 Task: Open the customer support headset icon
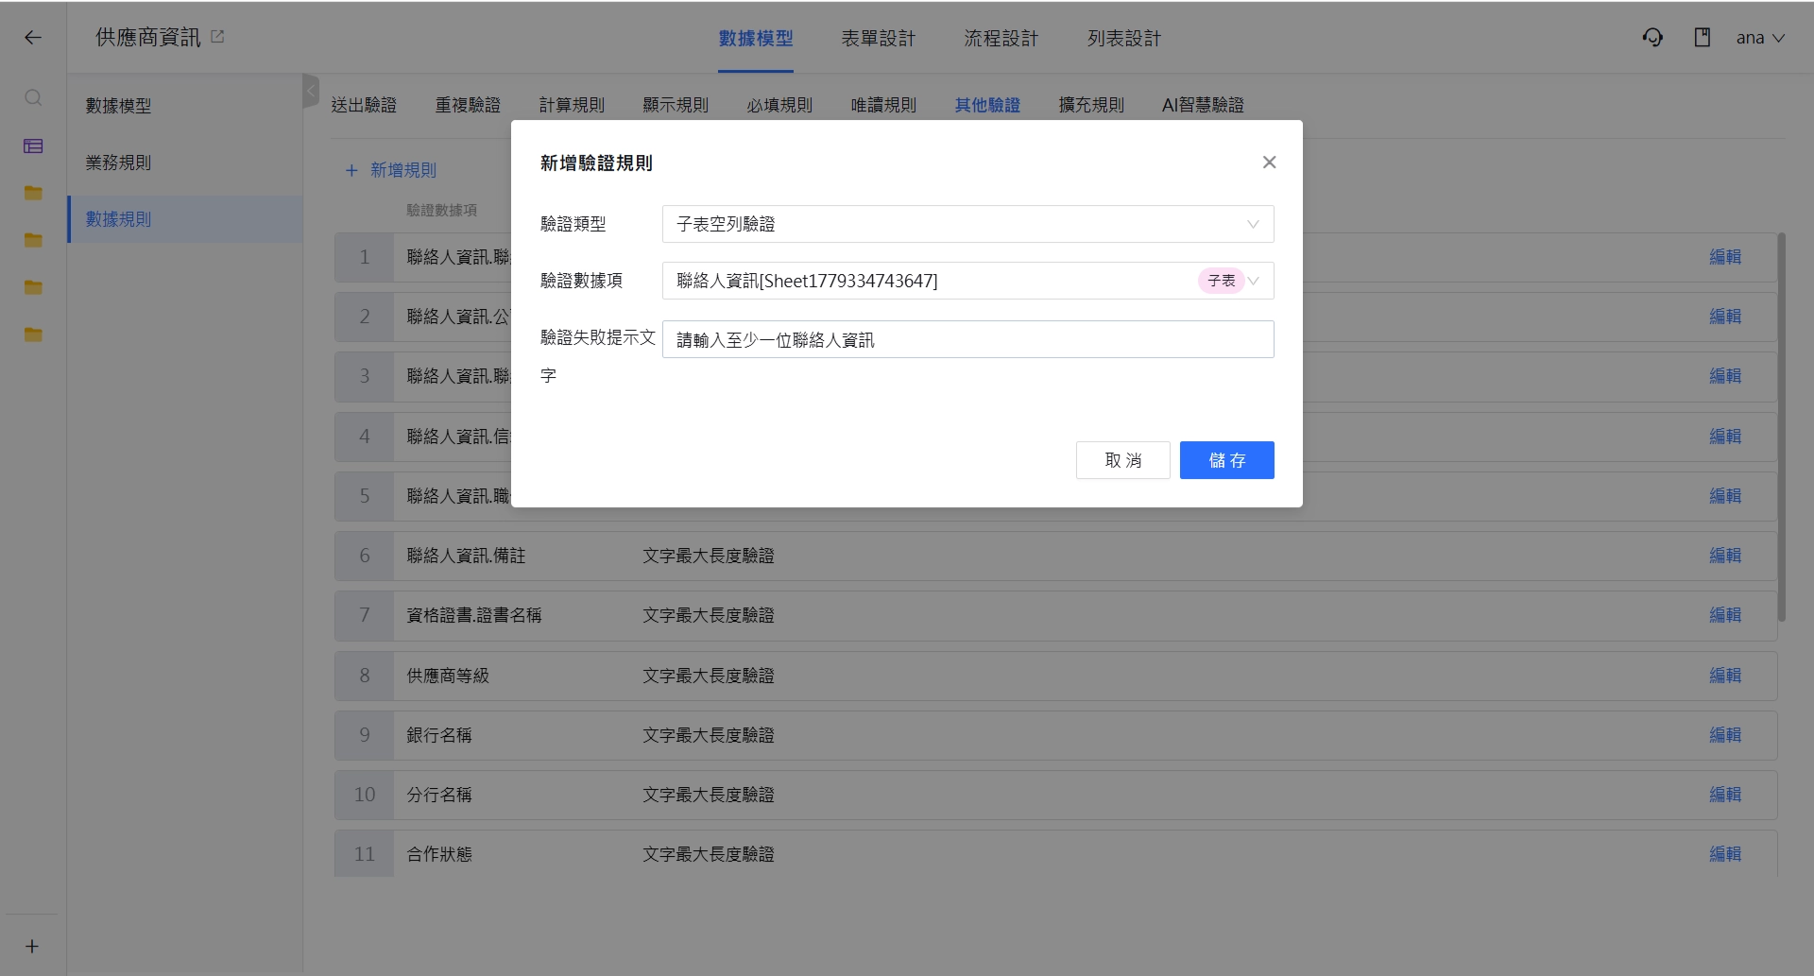pyautogui.click(x=1652, y=38)
